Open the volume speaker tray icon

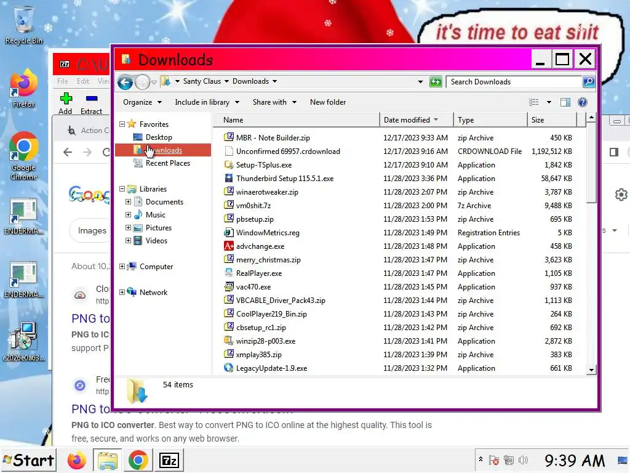coord(523,460)
